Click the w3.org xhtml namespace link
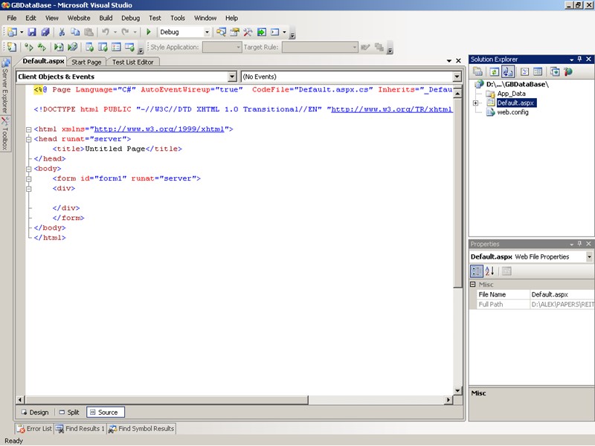Screen dimensions: 595x446 [160, 129]
